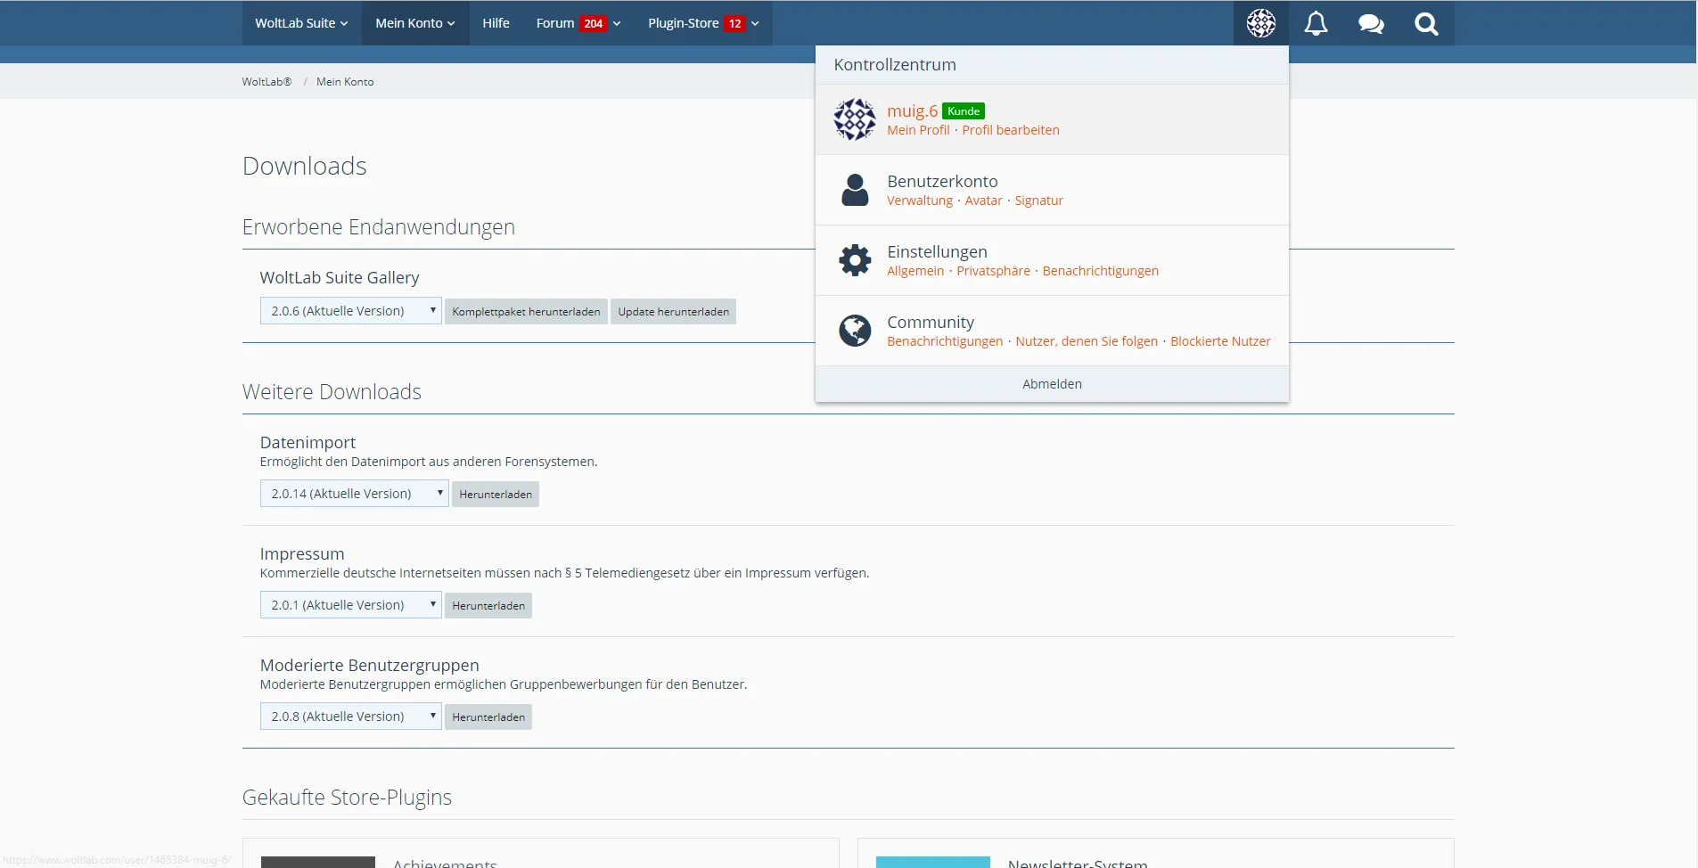Open WoltLab Suite Gallery version dropdown
Viewport: 1698px width, 868px height.
coord(350,311)
